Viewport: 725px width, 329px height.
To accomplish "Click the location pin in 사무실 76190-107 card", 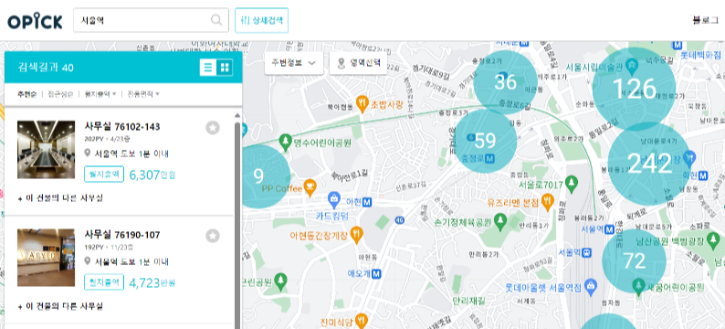I will (88, 261).
